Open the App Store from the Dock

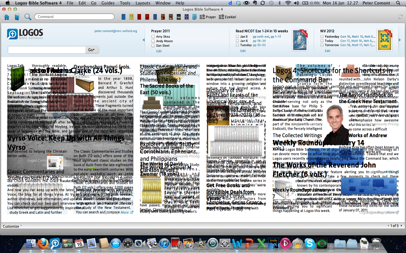tap(116, 243)
